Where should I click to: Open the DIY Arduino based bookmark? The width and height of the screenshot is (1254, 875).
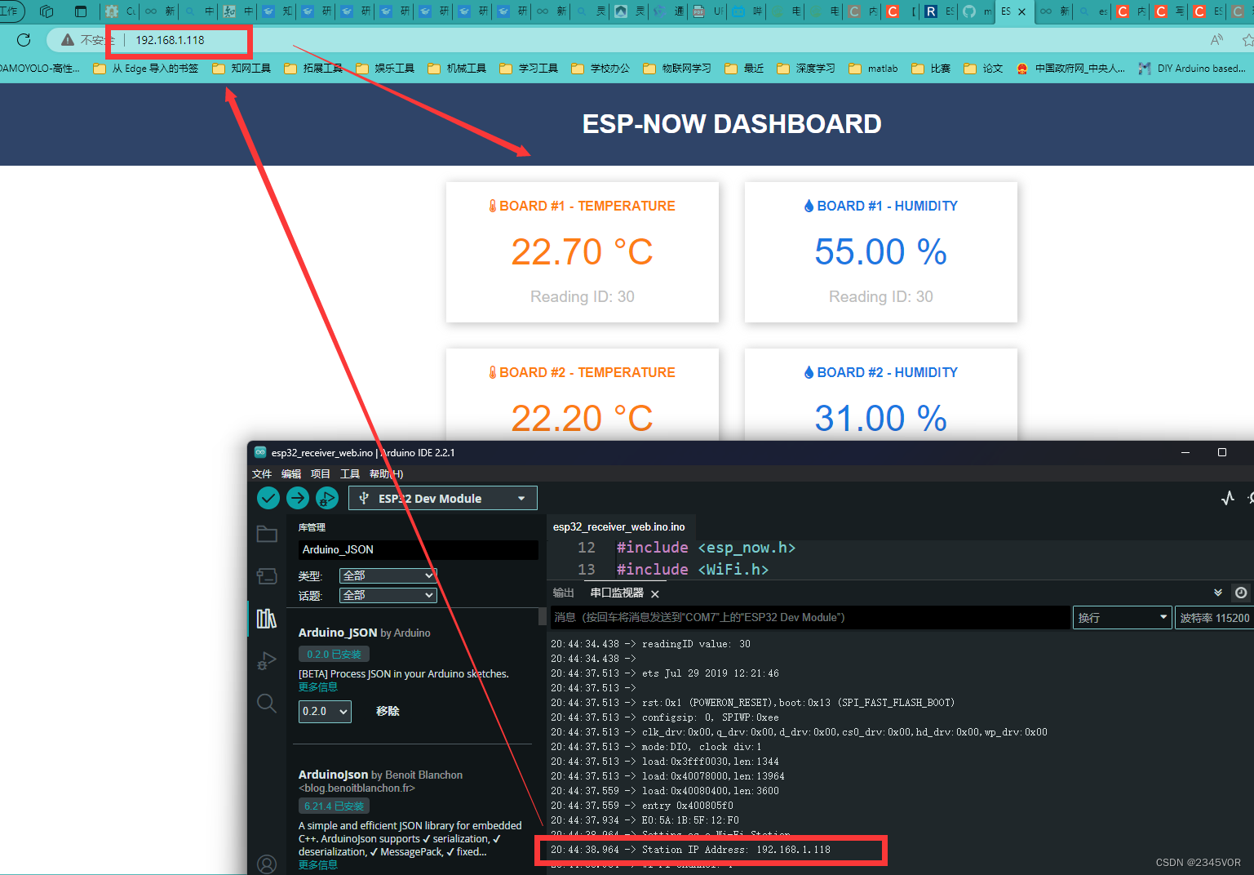tap(1193, 69)
